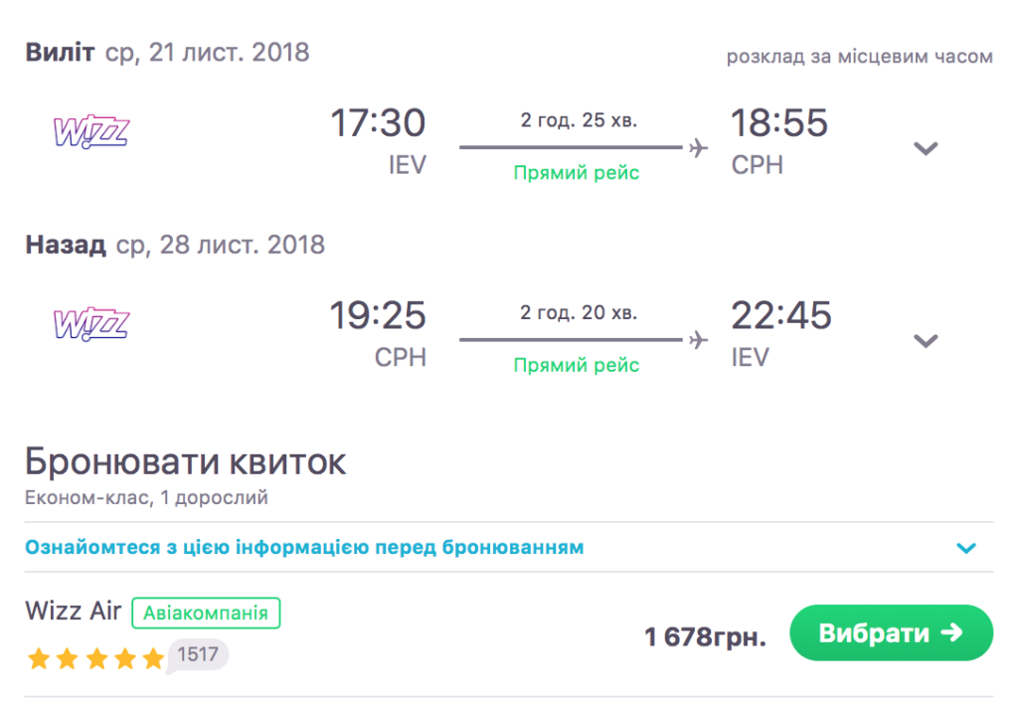The height and width of the screenshot is (706, 1018).
Task: Expand the pre-booking information chevron
Action: click(x=965, y=548)
